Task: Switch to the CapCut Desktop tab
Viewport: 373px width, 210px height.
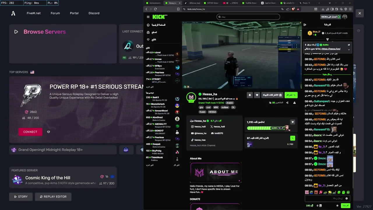Action: point(268,3)
